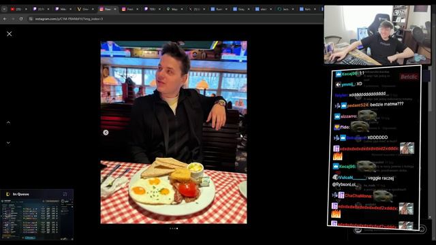Reload the Instagram page
Screen dimensions: 436x245
[21, 19]
